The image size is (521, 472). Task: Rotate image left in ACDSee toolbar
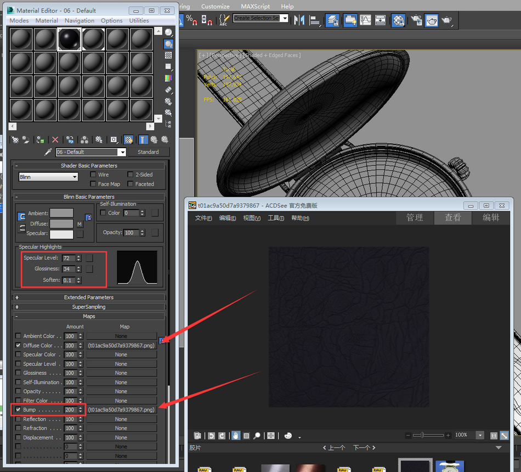coord(211,436)
